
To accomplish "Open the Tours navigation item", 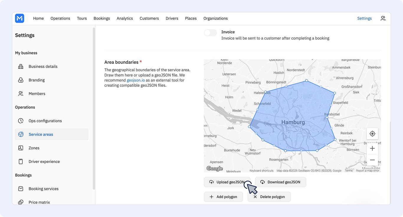I will point(82,18).
